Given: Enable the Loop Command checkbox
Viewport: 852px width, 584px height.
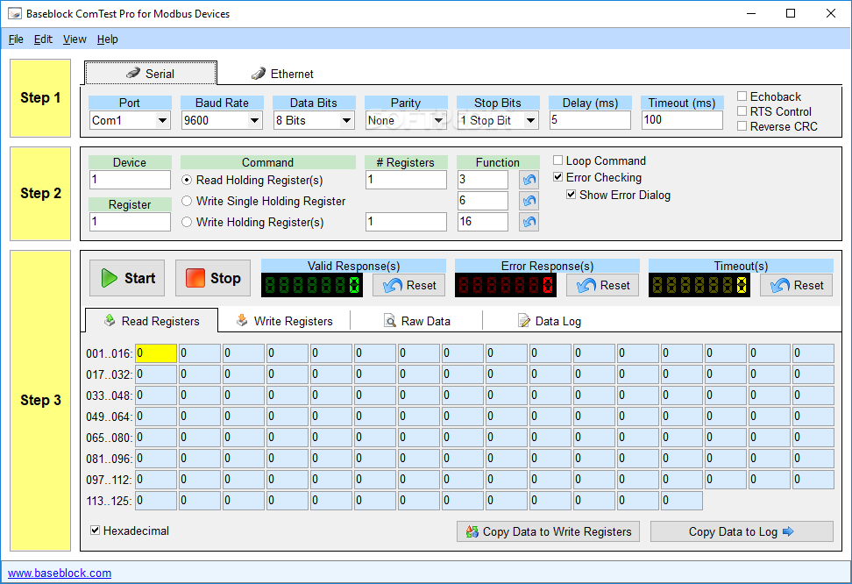Looking at the screenshot, I should pos(557,160).
